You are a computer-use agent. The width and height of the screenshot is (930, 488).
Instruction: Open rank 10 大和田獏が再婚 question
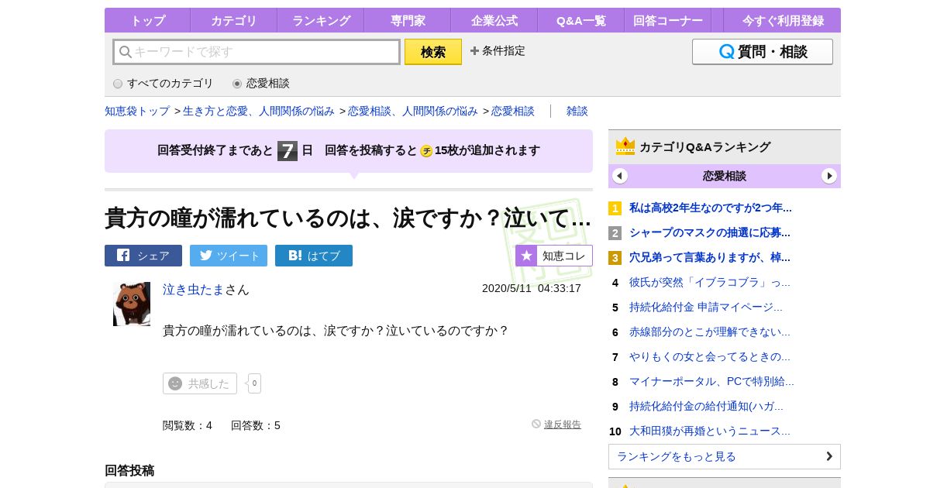pyautogui.click(x=710, y=431)
